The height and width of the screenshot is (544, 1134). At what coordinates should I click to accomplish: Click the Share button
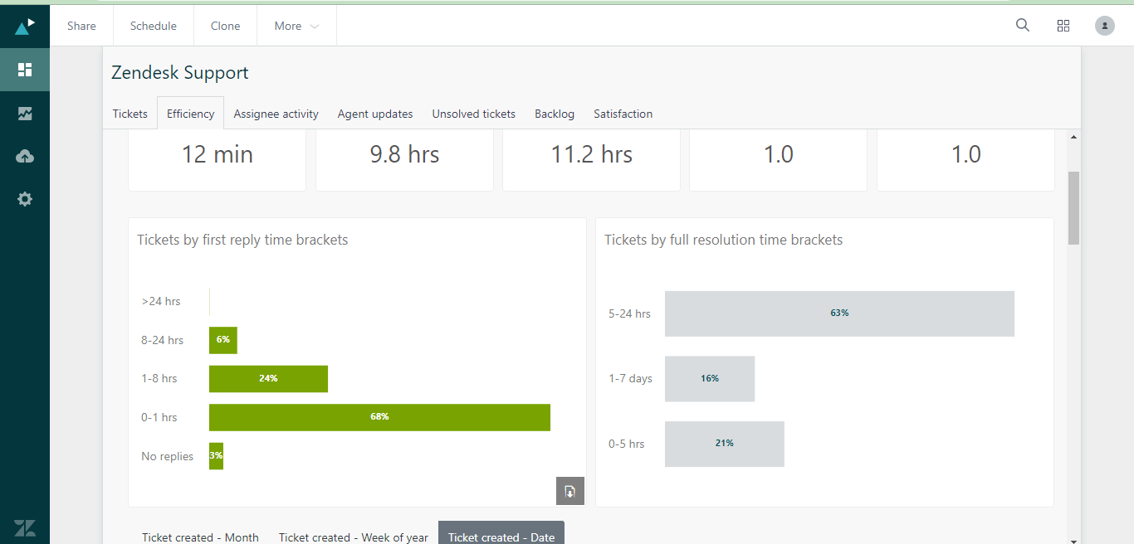pyautogui.click(x=81, y=26)
